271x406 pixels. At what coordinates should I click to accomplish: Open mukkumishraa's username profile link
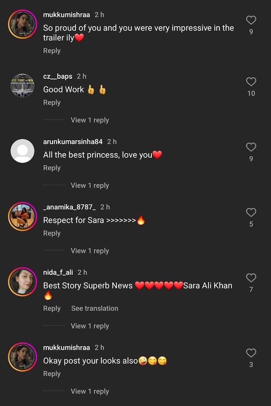point(69,14)
